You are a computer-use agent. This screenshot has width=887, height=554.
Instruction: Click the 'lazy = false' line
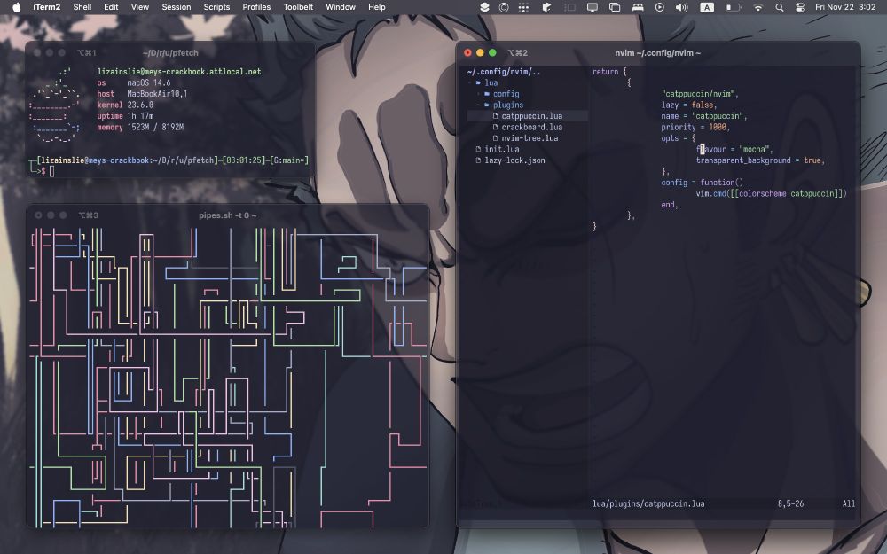[x=689, y=105]
